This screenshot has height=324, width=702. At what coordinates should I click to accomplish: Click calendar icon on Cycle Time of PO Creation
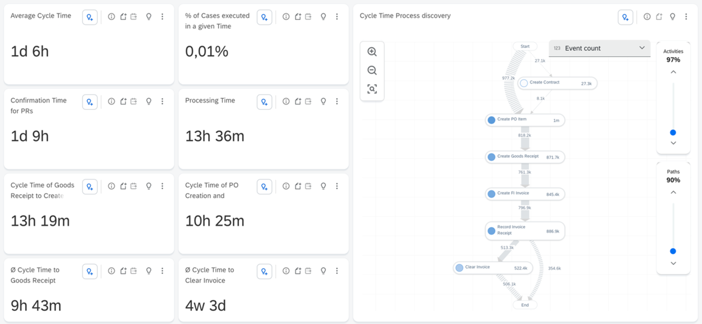[x=308, y=186]
